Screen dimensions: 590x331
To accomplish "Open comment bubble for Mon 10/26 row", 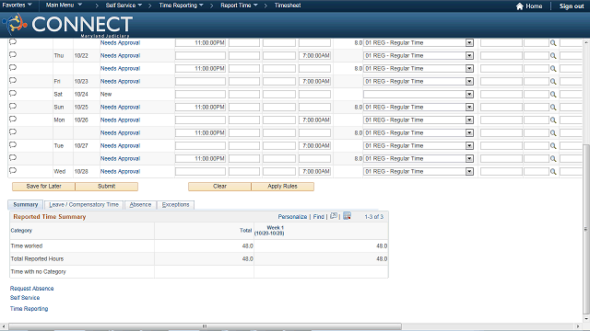I will coord(13,119).
